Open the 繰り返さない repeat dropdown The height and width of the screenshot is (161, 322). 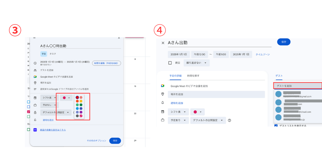(x=196, y=63)
